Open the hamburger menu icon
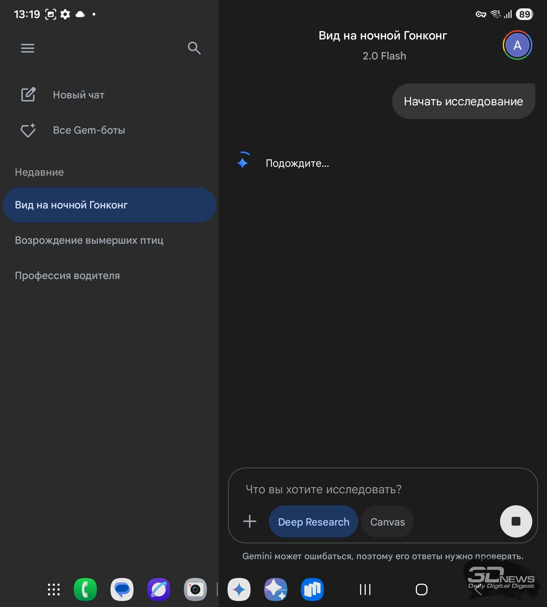 tap(28, 48)
